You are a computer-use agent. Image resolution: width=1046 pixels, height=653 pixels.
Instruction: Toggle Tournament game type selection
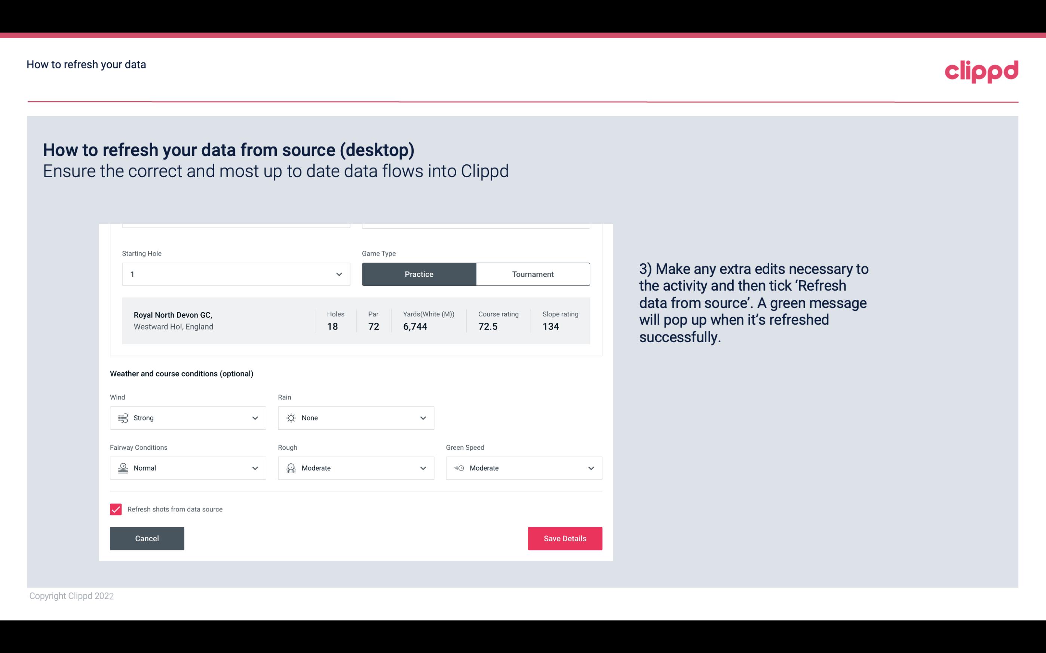click(x=533, y=274)
